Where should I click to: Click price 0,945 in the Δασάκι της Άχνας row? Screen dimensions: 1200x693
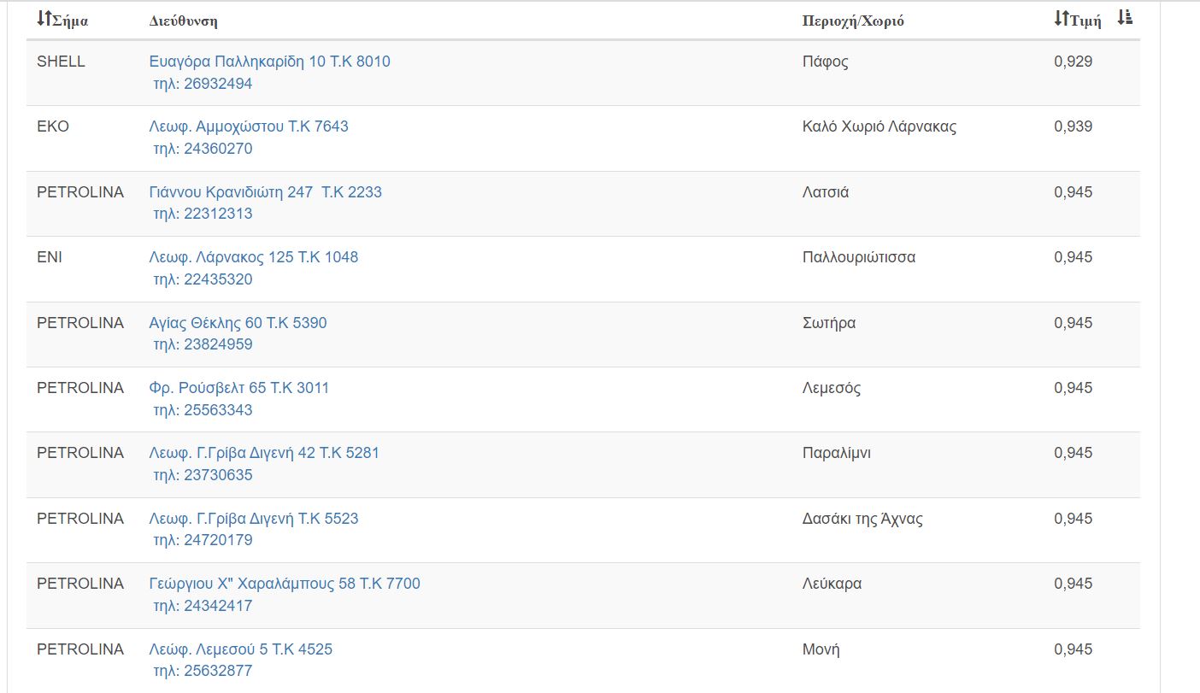click(1074, 519)
